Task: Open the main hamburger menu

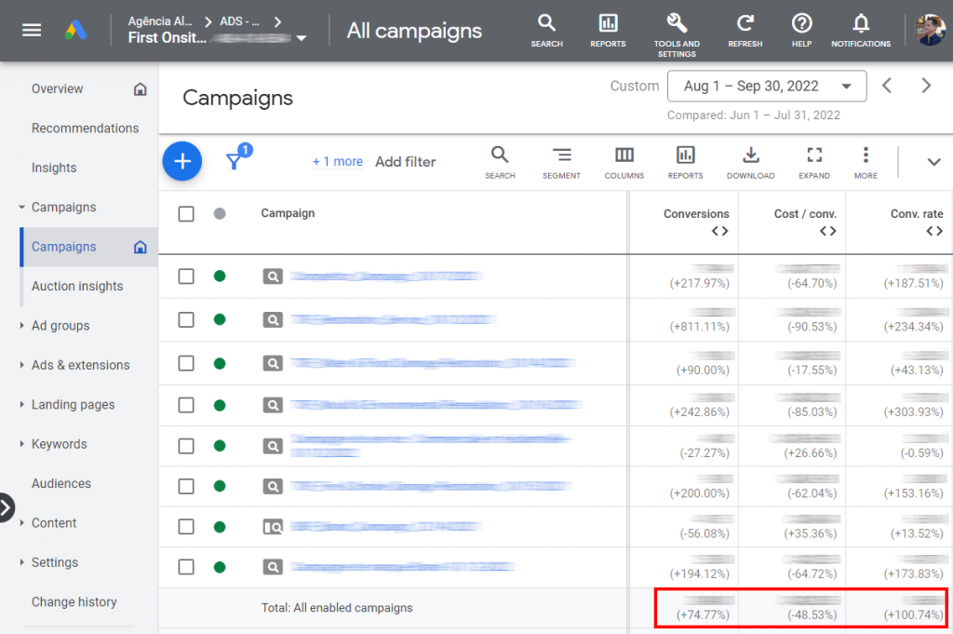Action: point(32,30)
